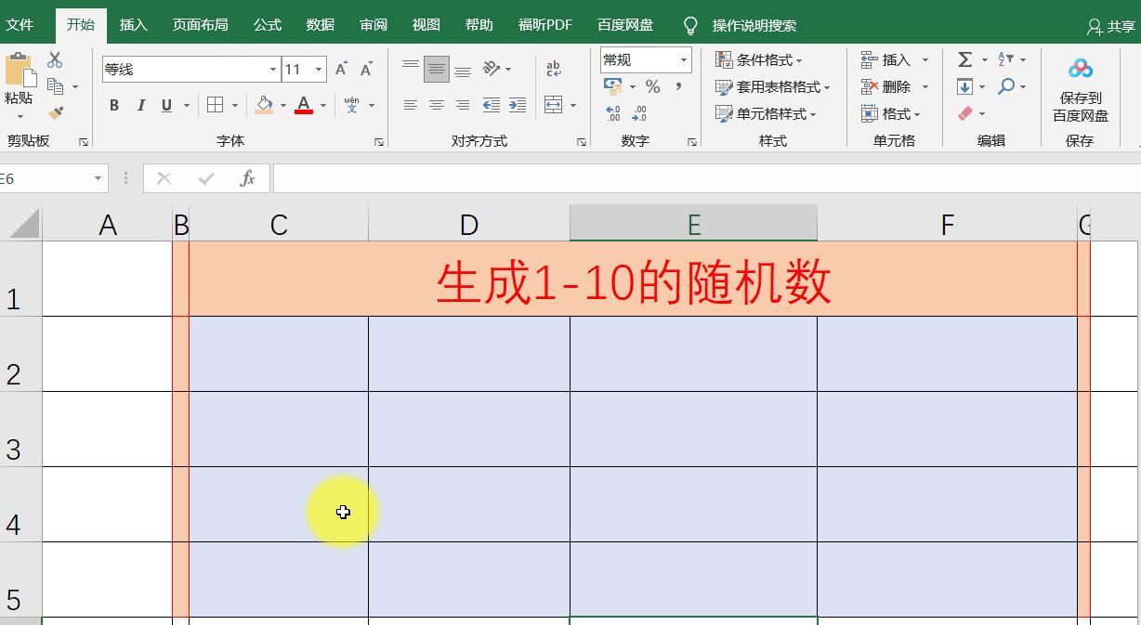This screenshot has width=1141, height=625.
Task: Click the Cut scissors icon
Action: coord(55,60)
